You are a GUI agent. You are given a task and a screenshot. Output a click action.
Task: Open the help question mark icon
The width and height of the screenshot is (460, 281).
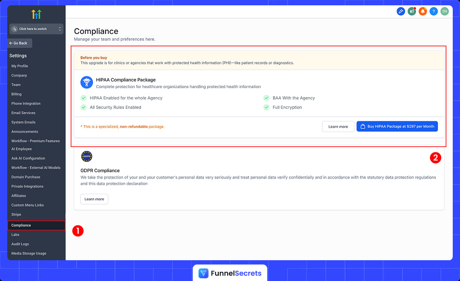433,11
